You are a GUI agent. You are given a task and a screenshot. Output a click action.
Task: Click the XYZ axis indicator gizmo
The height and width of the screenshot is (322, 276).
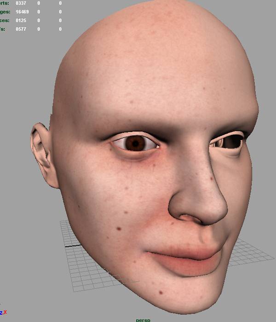click(x=4, y=312)
